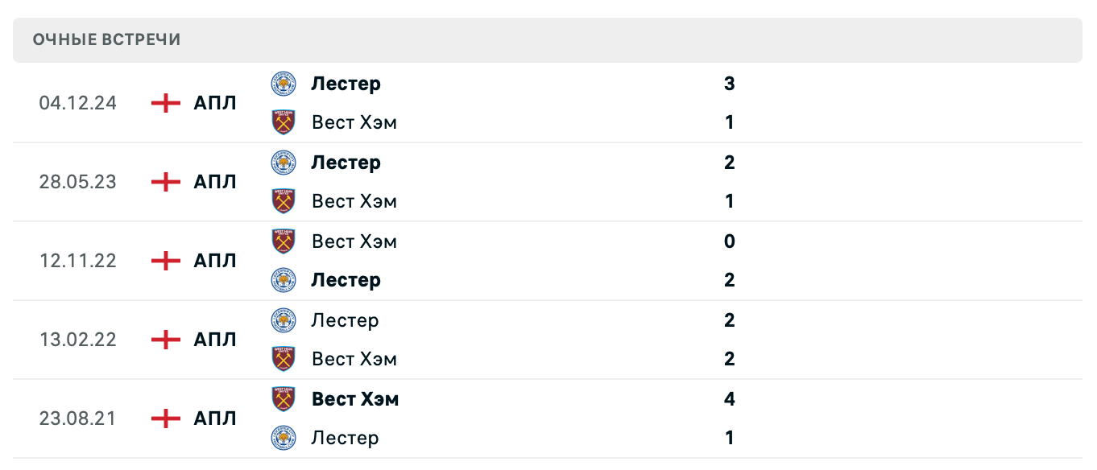Click Вест Хэм in the 23.08.21 match
Viewport: 1097px width, 470px height.
355,399
